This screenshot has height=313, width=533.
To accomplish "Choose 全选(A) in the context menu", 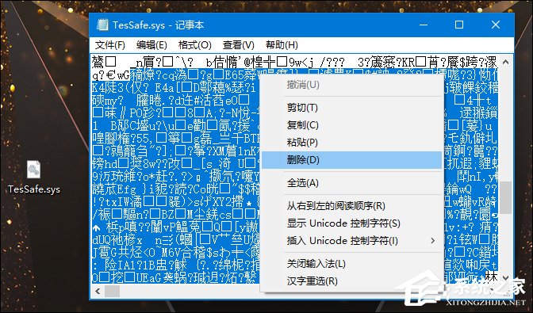I will pos(352,183).
